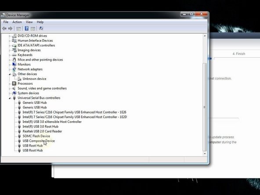This screenshot has width=260, height=195.
Task: Click the vertical scrollbar thumb
Action: click(205, 107)
